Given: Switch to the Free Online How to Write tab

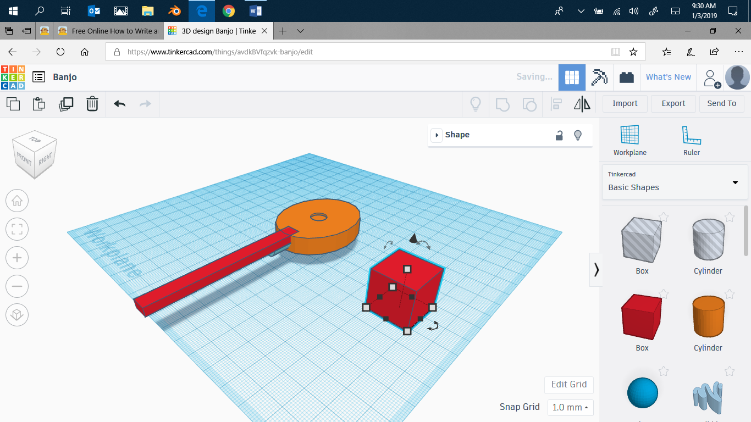Looking at the screenshot, I should [x=108, y=31].
